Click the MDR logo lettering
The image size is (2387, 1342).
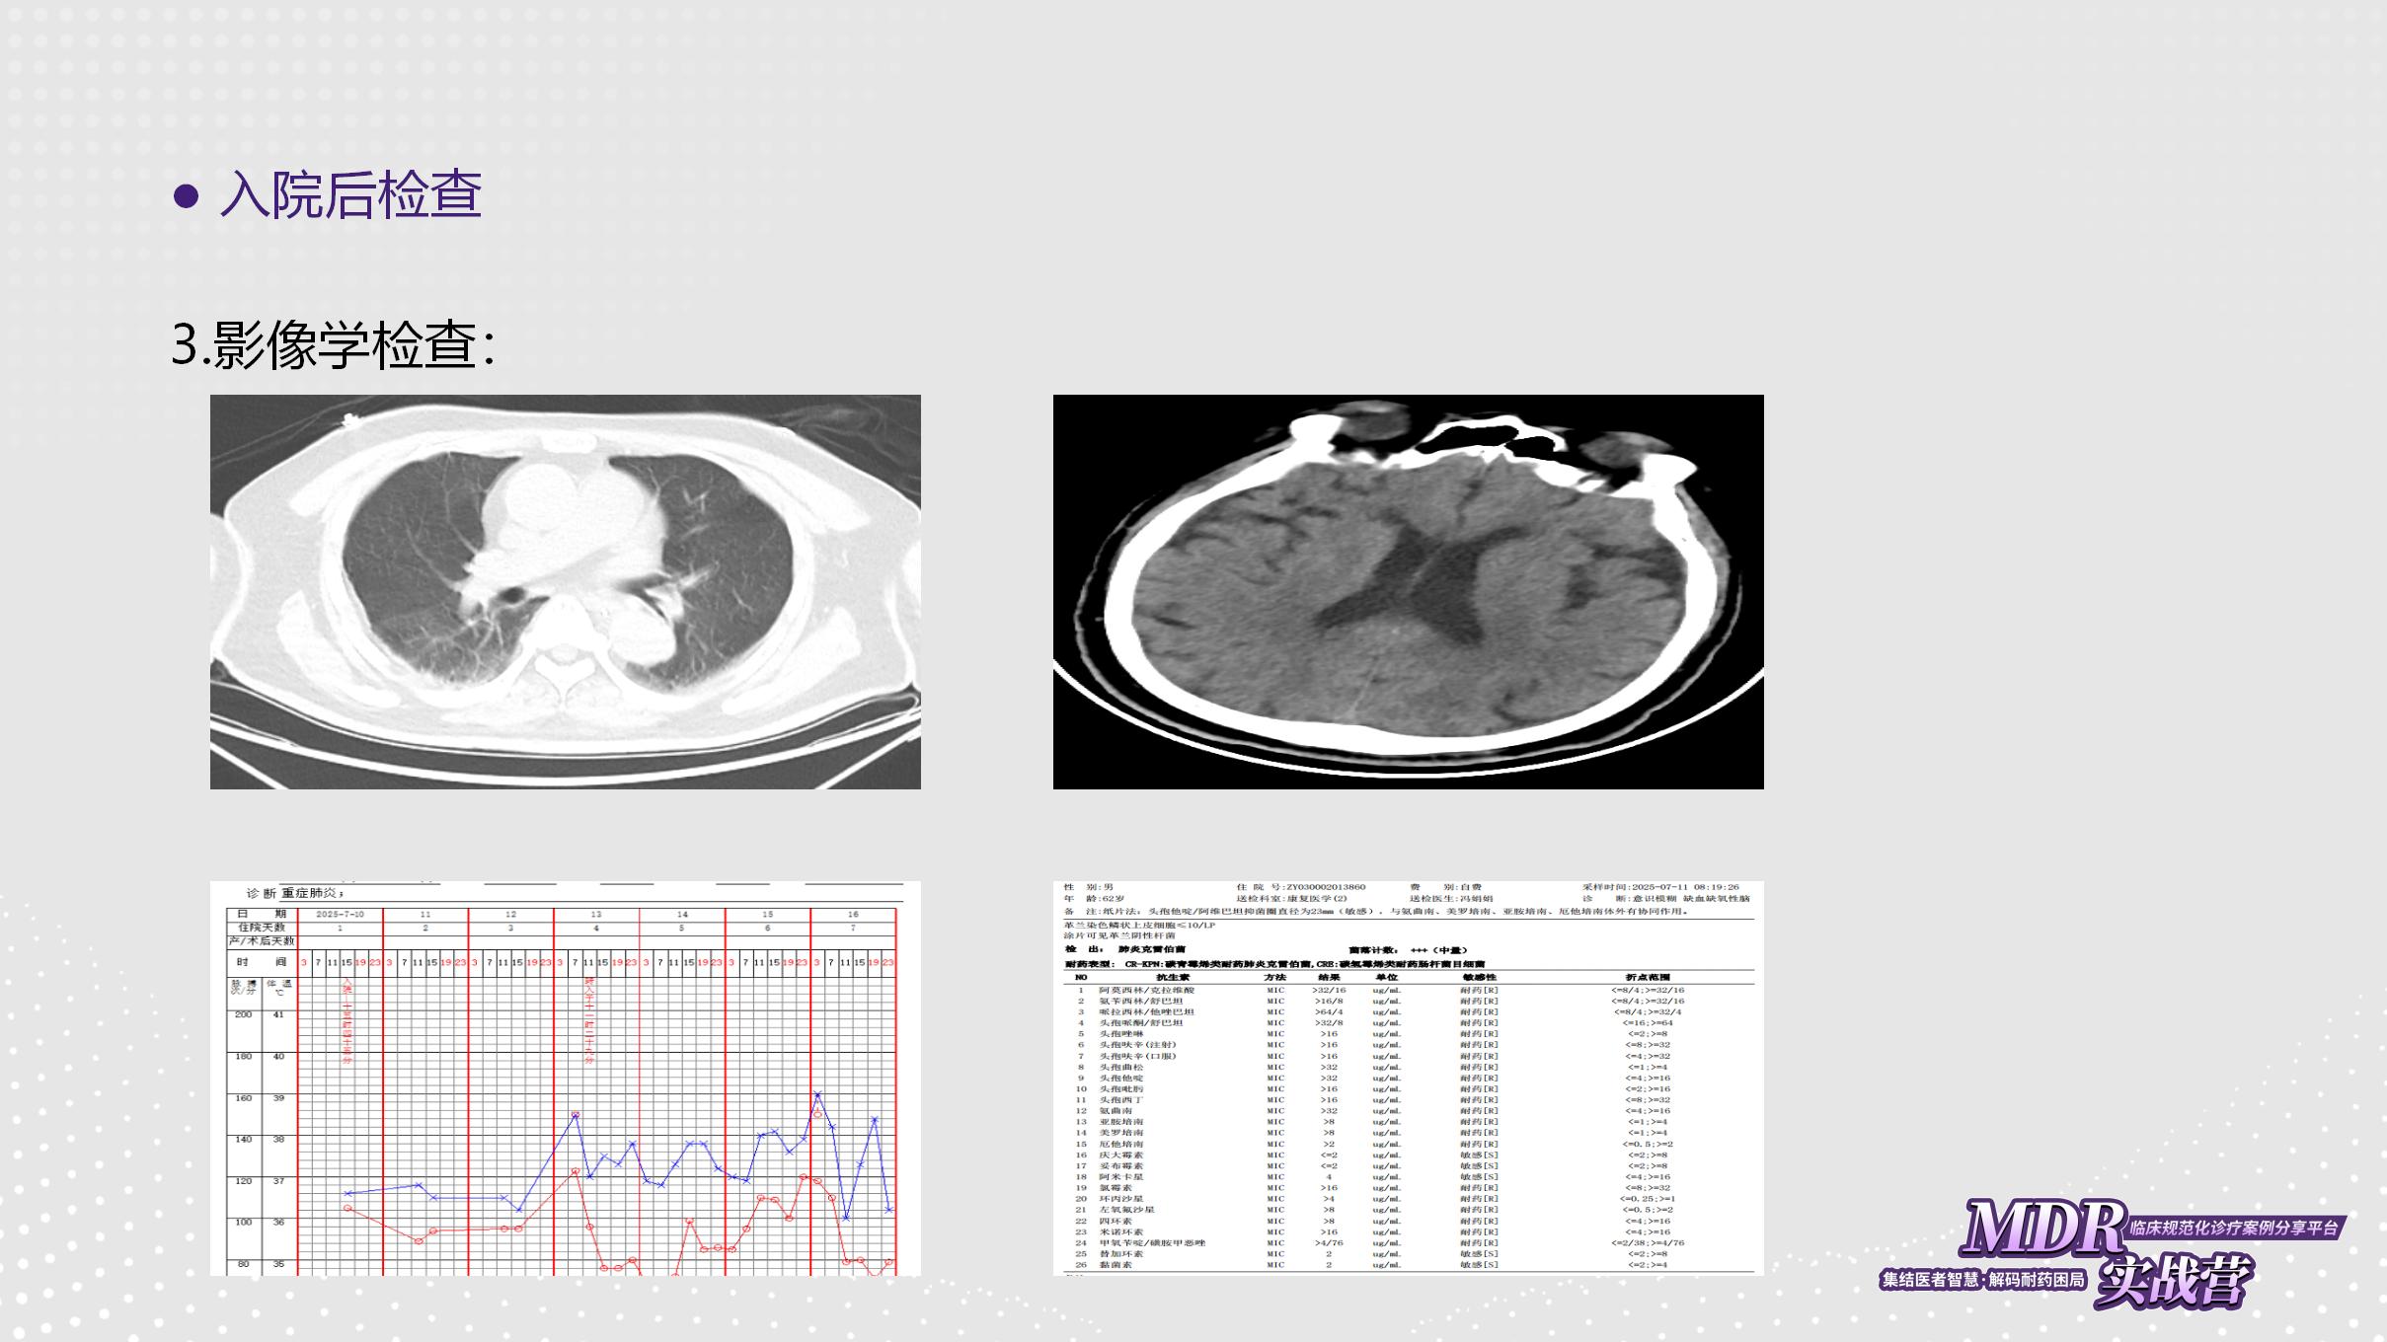(x=2041, y=1229)
